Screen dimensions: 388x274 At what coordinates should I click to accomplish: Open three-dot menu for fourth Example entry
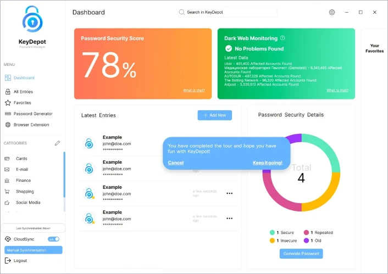pyautogui.click(x=229, y=217)
